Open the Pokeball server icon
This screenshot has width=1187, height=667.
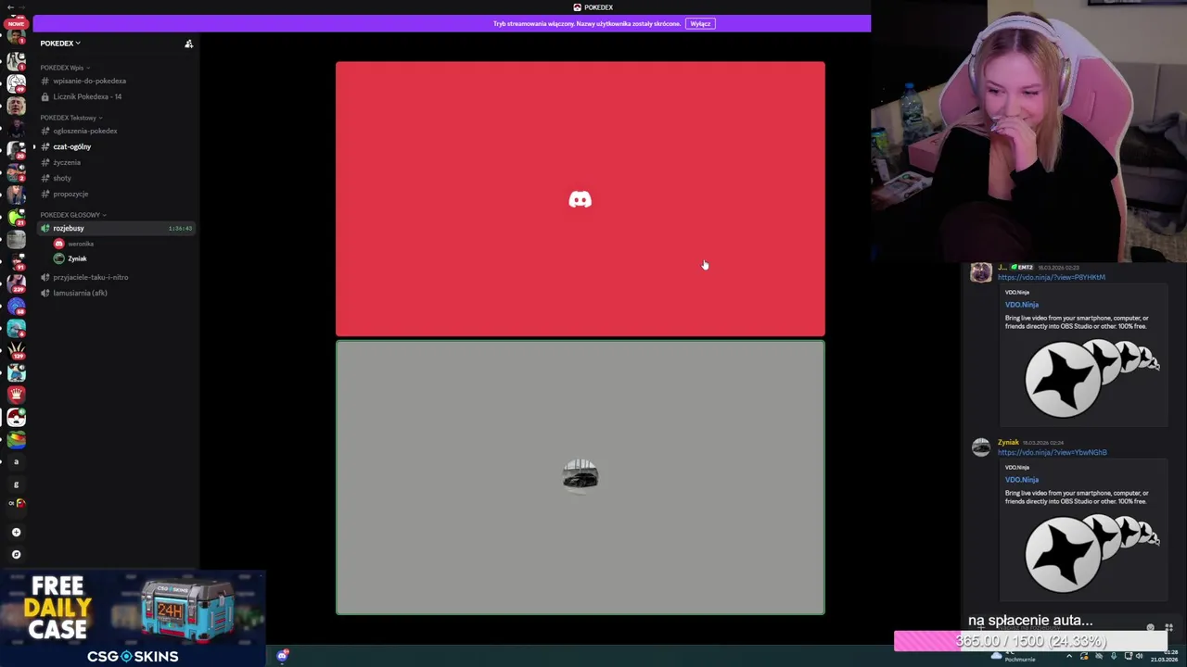pos(16,418)
